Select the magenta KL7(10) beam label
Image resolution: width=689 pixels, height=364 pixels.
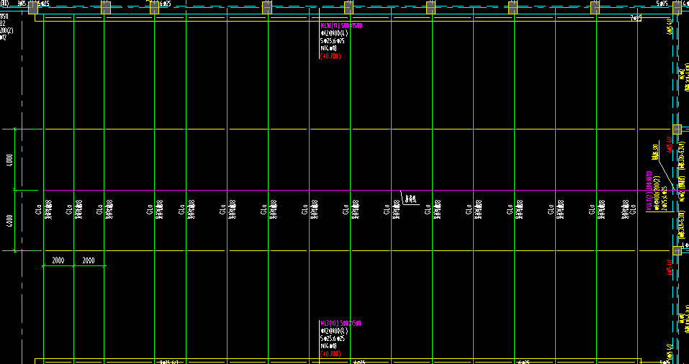(341, 324)
